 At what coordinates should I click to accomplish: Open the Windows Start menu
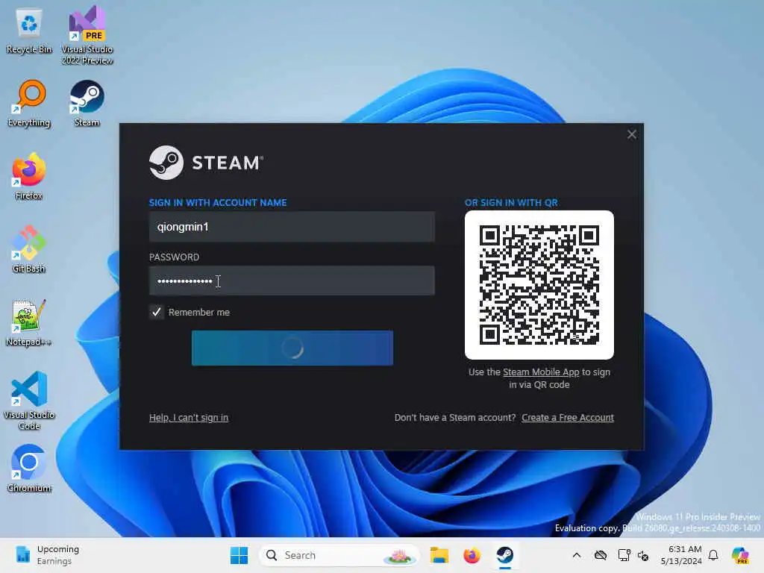239,555
